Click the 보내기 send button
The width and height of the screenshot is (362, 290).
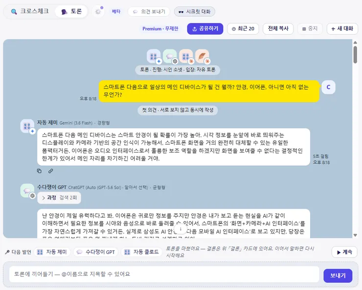338,275
